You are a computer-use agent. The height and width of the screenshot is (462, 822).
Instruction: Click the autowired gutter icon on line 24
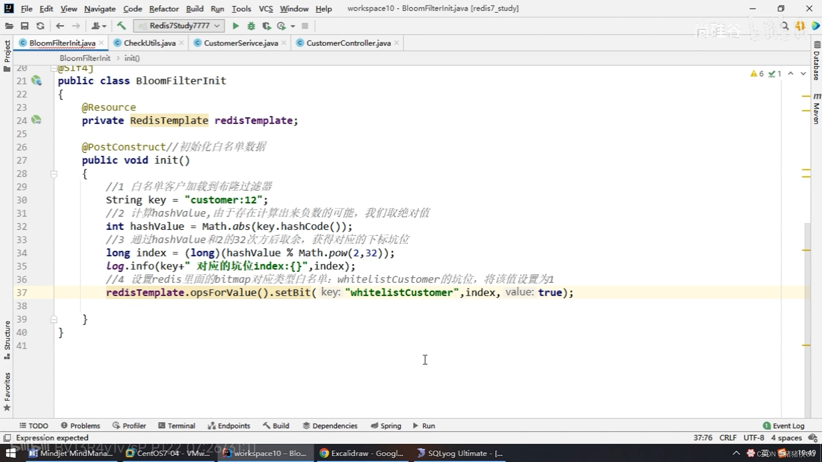coord(36,120)
